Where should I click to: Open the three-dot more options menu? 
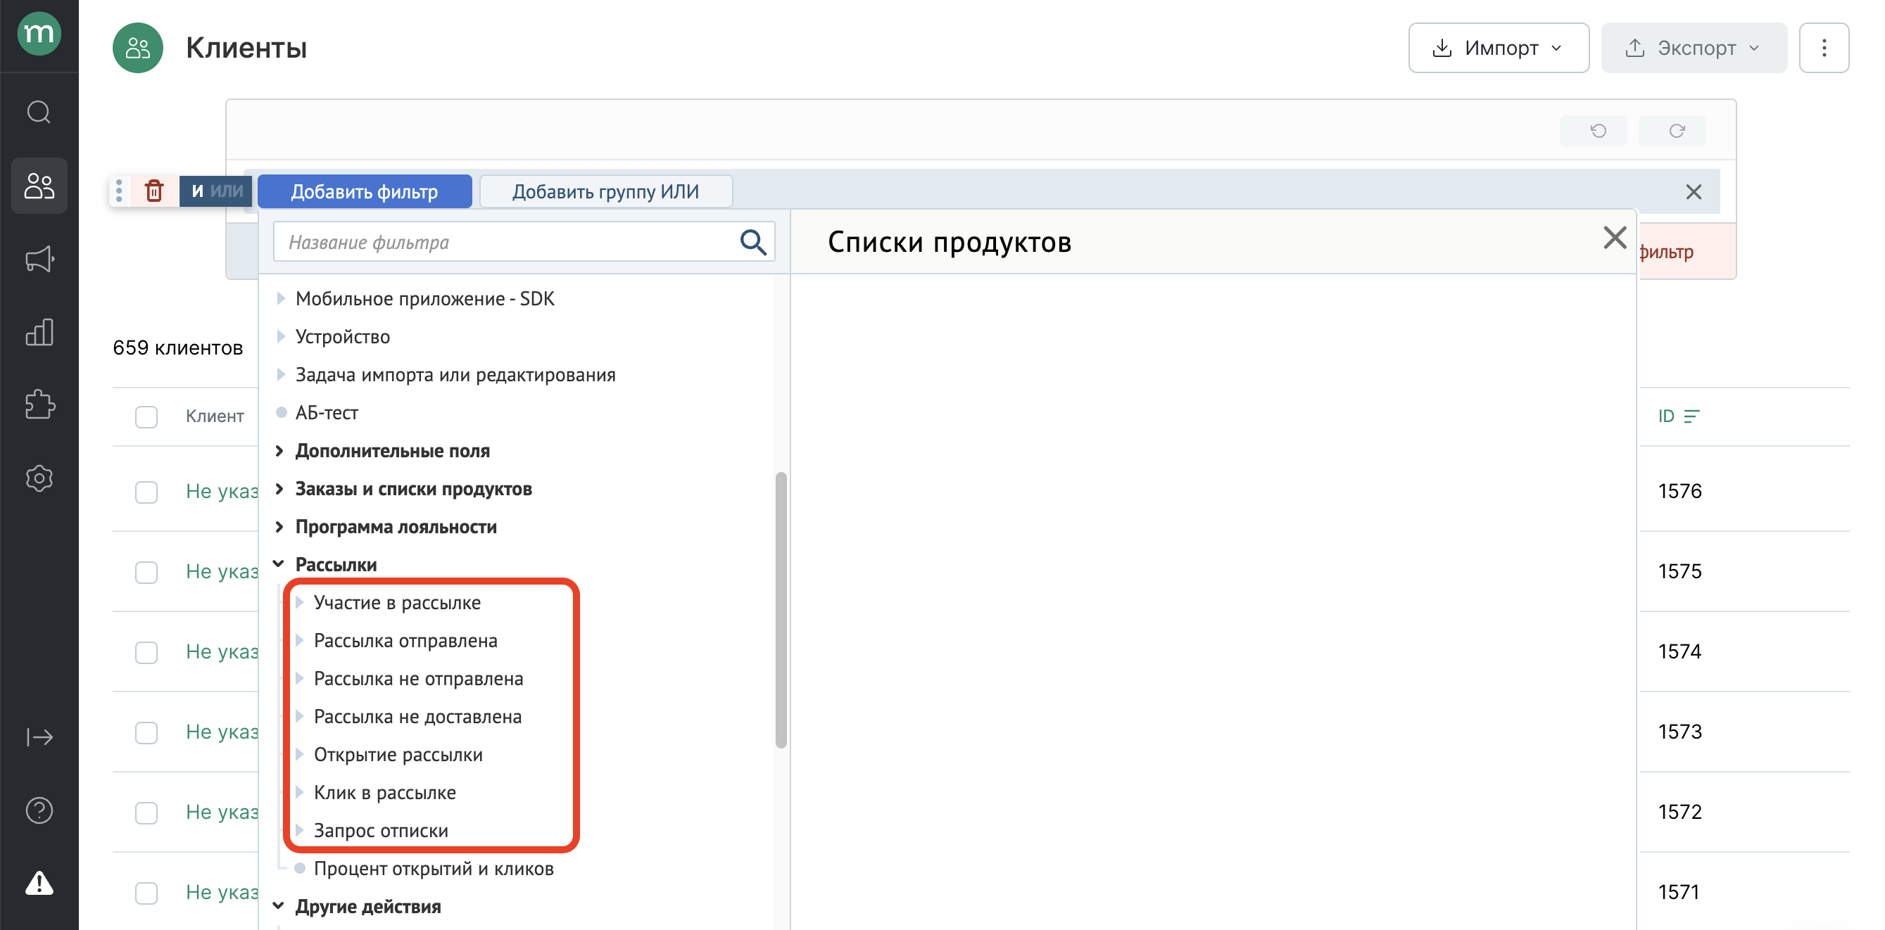coord(1824,49)
